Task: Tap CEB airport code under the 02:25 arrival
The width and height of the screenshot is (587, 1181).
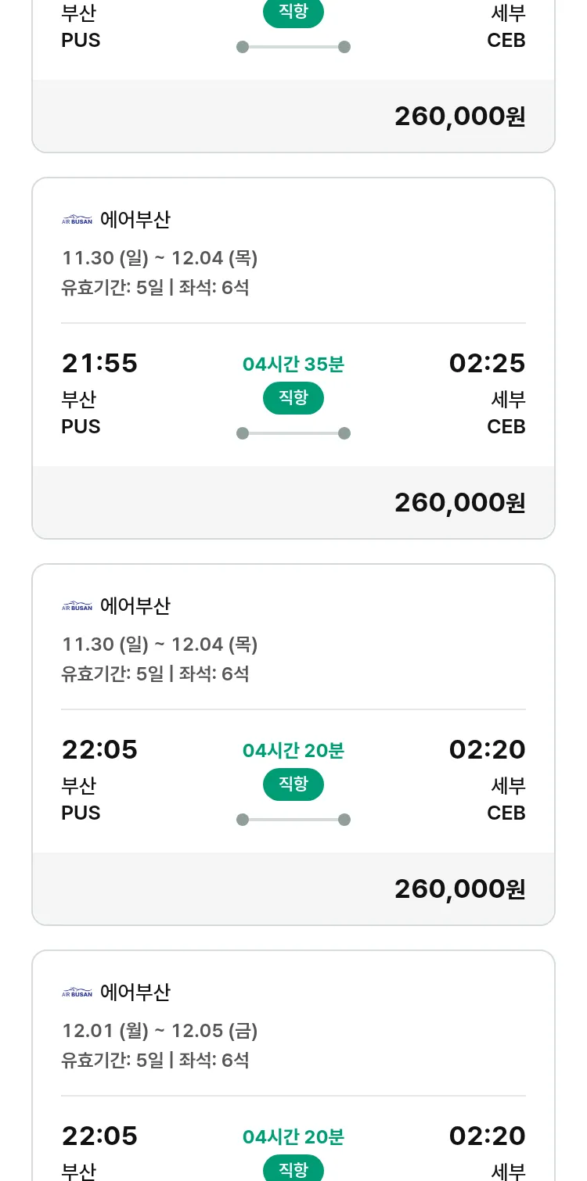Action: [506, 427]
